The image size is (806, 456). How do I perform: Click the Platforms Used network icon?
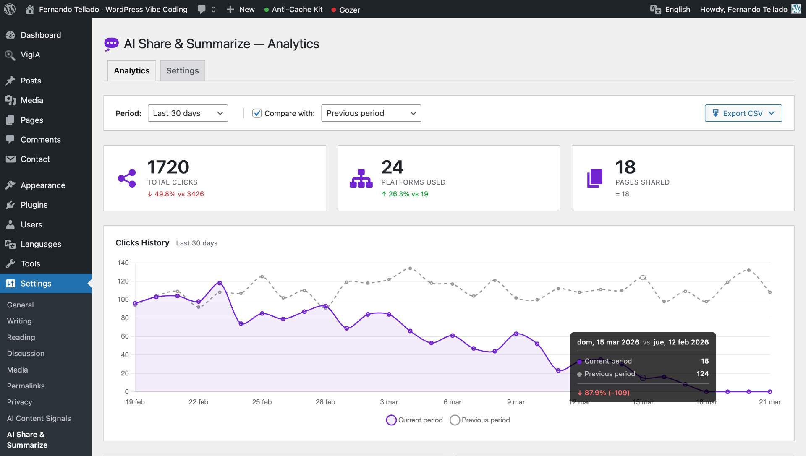coord(361,178)
